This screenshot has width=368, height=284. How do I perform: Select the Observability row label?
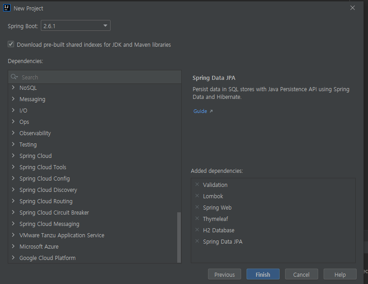35,133
